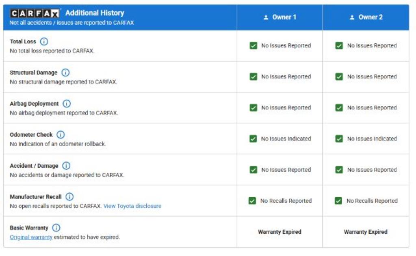Click the CARFAX logo in header
Viewport: 416px width, 256px height.
[x=35, y=13]
